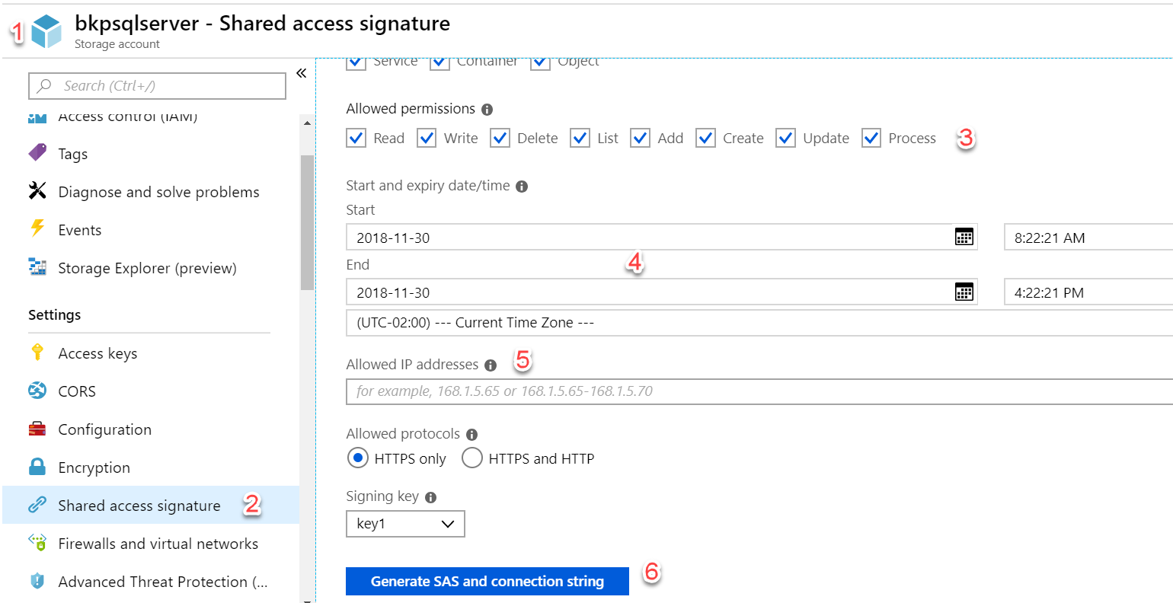
Task: Open the Signing key dropdown
Action: pos(405,524)
